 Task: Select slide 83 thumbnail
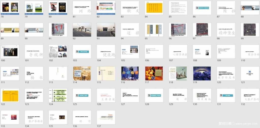click(x=130, y=8)
